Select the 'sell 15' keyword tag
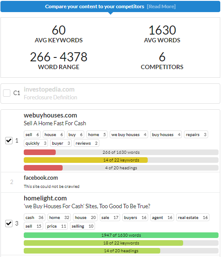Viewport: 222px width, 257px height. pos(33,226)
